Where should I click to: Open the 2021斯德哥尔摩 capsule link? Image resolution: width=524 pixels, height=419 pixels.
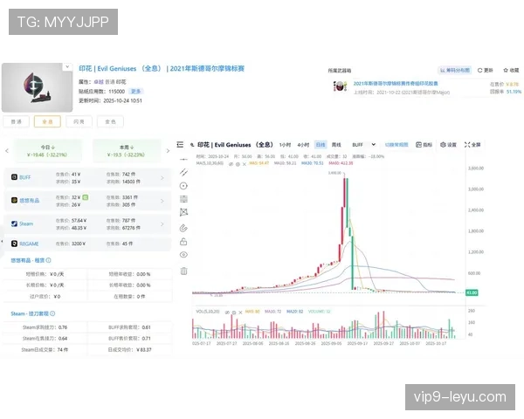398,84
